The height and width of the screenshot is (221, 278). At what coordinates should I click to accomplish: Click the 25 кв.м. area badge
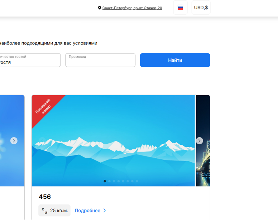(x=54, y=211)
